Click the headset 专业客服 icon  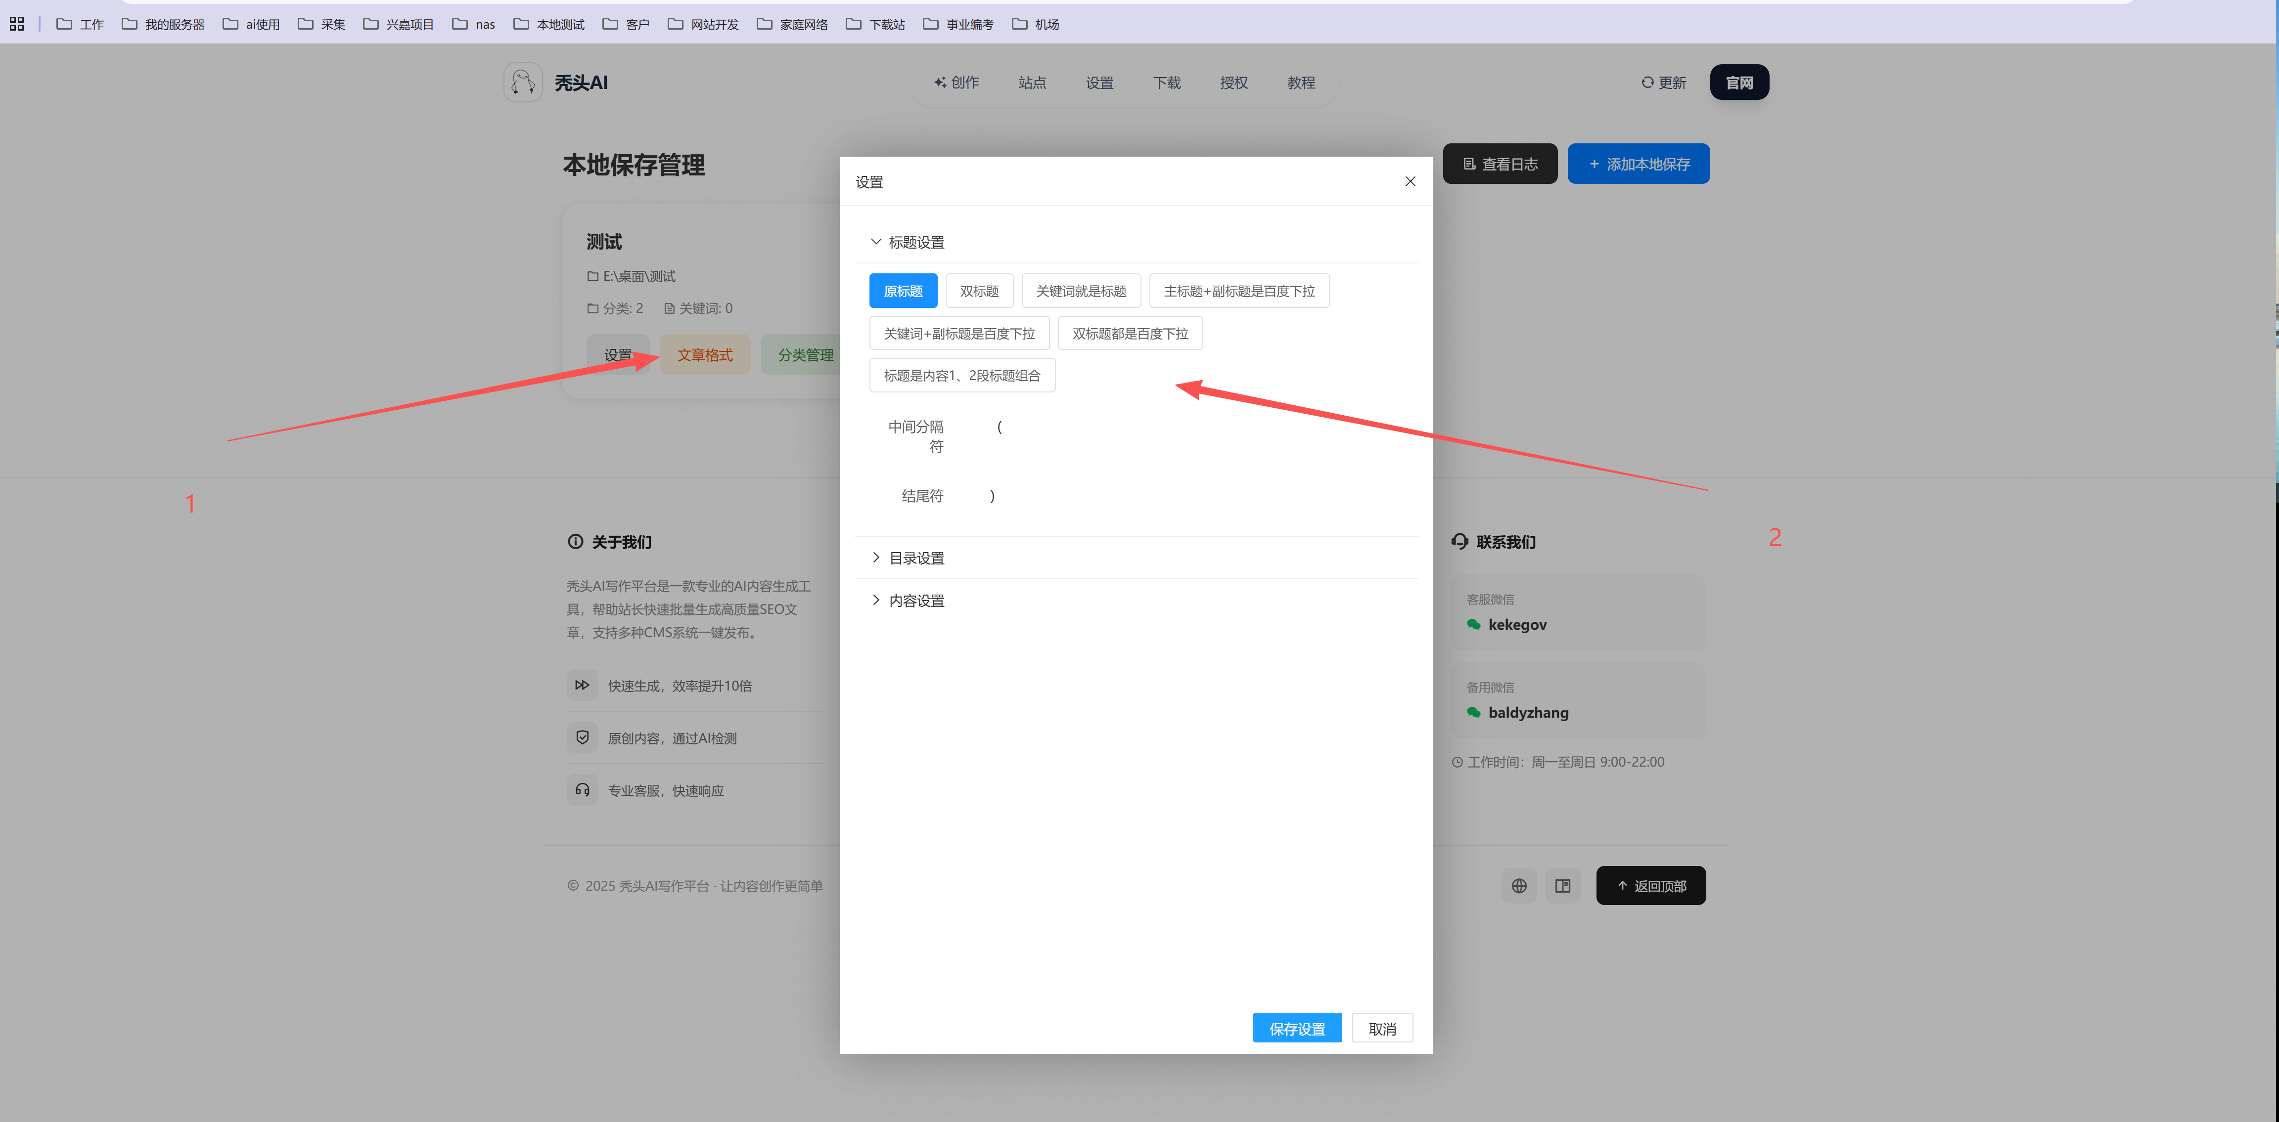582,789
